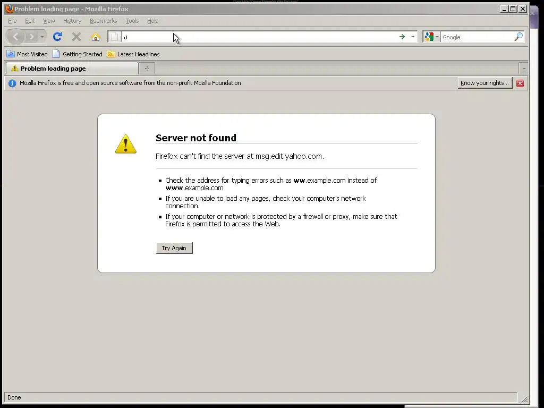Click the Google search input field
The image size is (544, 408).
pyautogui.click(x=477, y=37)
